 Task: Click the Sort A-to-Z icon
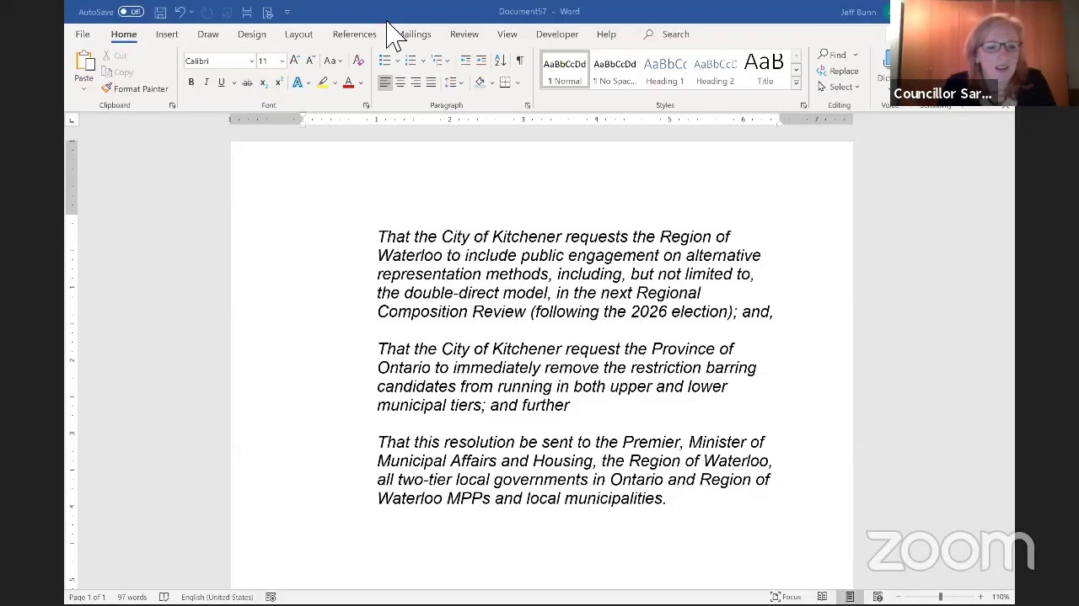(x=500, y=61)
